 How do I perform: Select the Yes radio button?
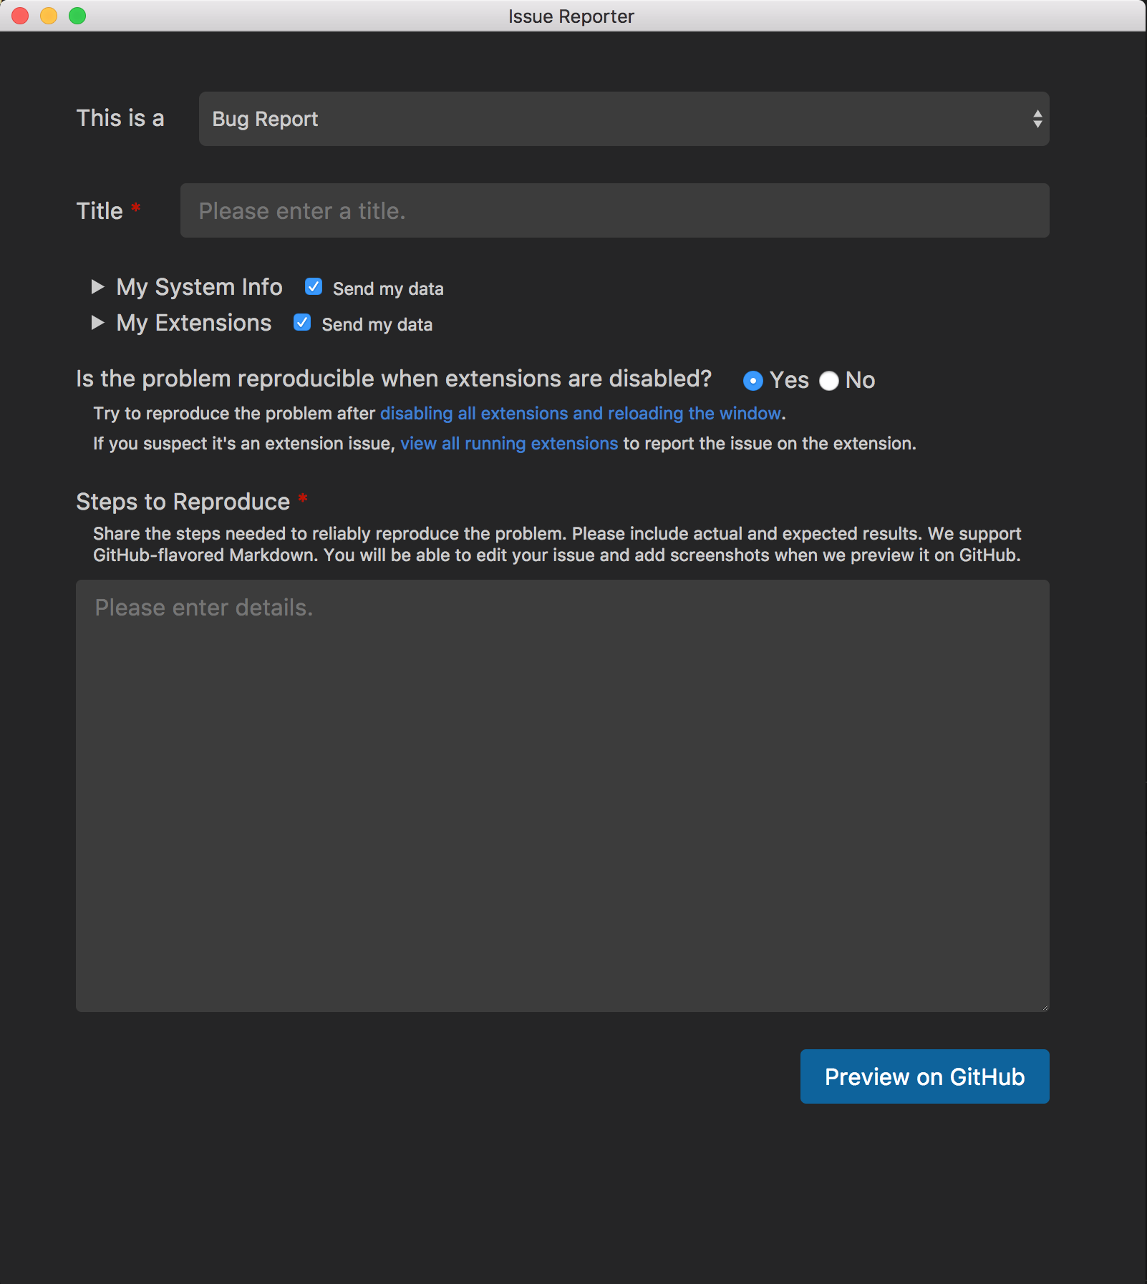click(752, 381)
